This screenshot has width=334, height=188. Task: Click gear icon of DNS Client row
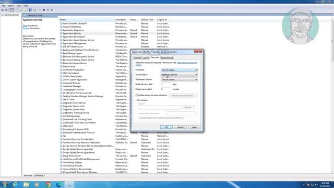[x=61, y=126]
